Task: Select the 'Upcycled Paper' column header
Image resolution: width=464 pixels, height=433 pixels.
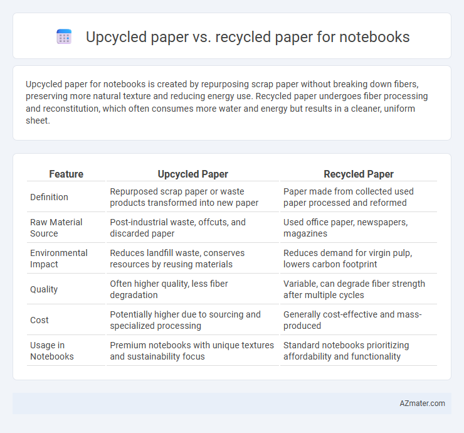Action: point(192,174)
